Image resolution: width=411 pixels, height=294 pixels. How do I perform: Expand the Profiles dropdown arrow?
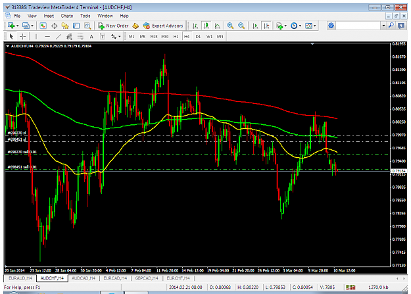32,26
